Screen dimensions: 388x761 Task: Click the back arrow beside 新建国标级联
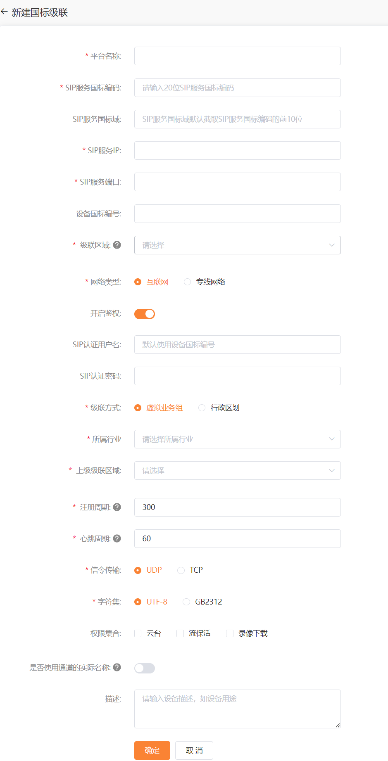tap(4, 12)
